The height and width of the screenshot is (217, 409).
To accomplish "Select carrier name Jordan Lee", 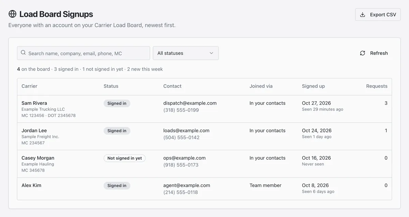I will pyautogui.click(x=34, y=131).
